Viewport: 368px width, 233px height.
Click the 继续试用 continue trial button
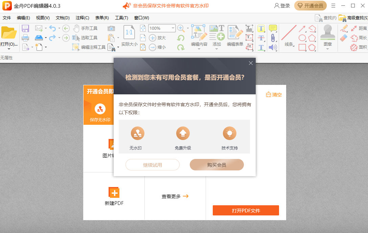point(152,165)
